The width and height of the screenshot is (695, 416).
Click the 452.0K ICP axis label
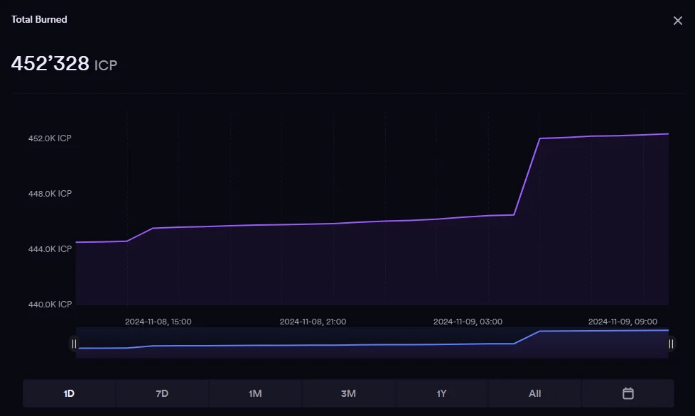coord(50,138)
